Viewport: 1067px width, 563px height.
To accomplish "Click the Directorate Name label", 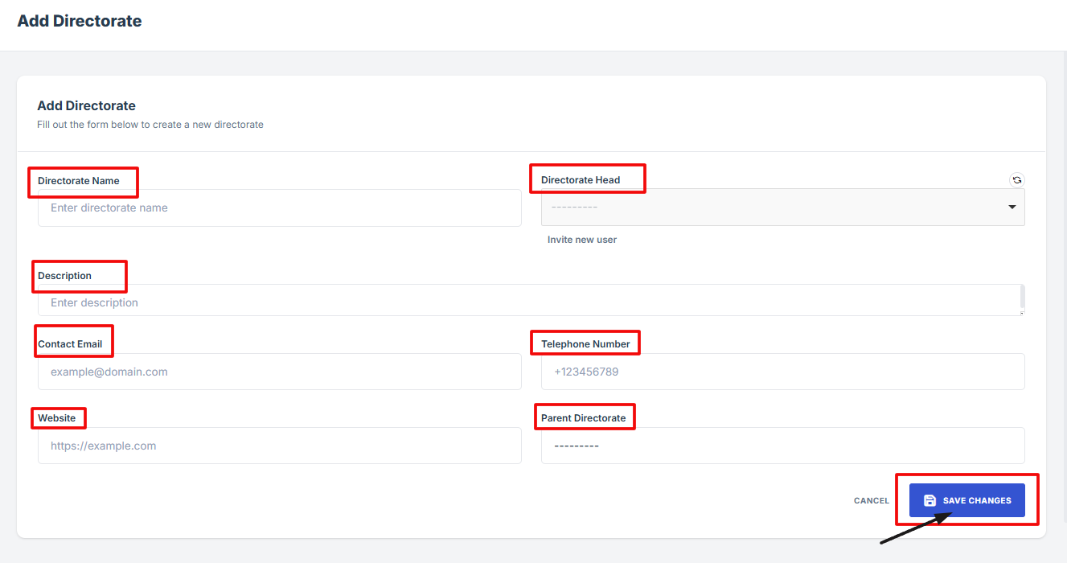I will click(x=79, y=181).
